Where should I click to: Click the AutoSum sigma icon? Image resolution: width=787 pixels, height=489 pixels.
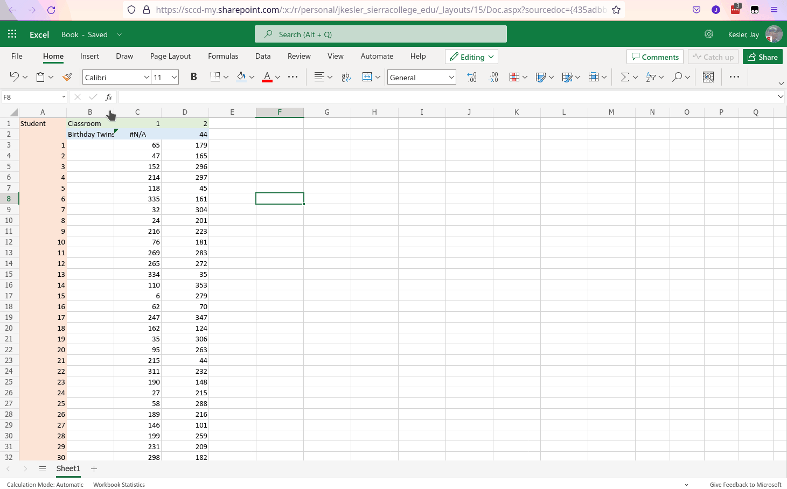[x=624, y=77]
